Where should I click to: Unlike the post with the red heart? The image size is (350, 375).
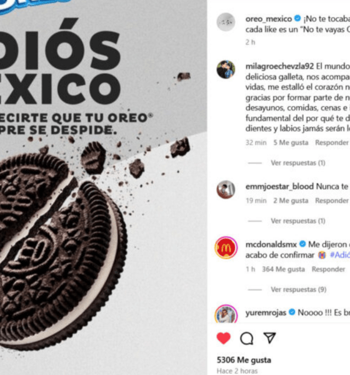coord(224,338)
